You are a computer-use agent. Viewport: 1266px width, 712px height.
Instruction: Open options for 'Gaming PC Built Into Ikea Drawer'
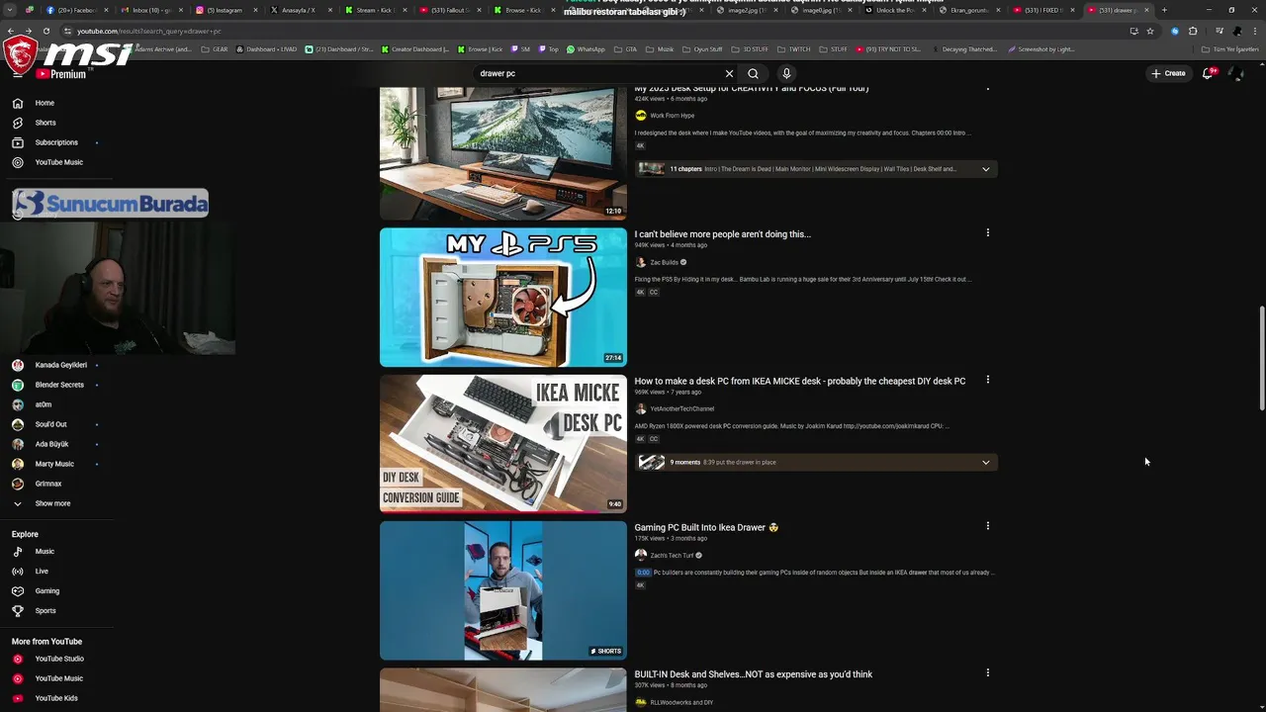[987, 526]
